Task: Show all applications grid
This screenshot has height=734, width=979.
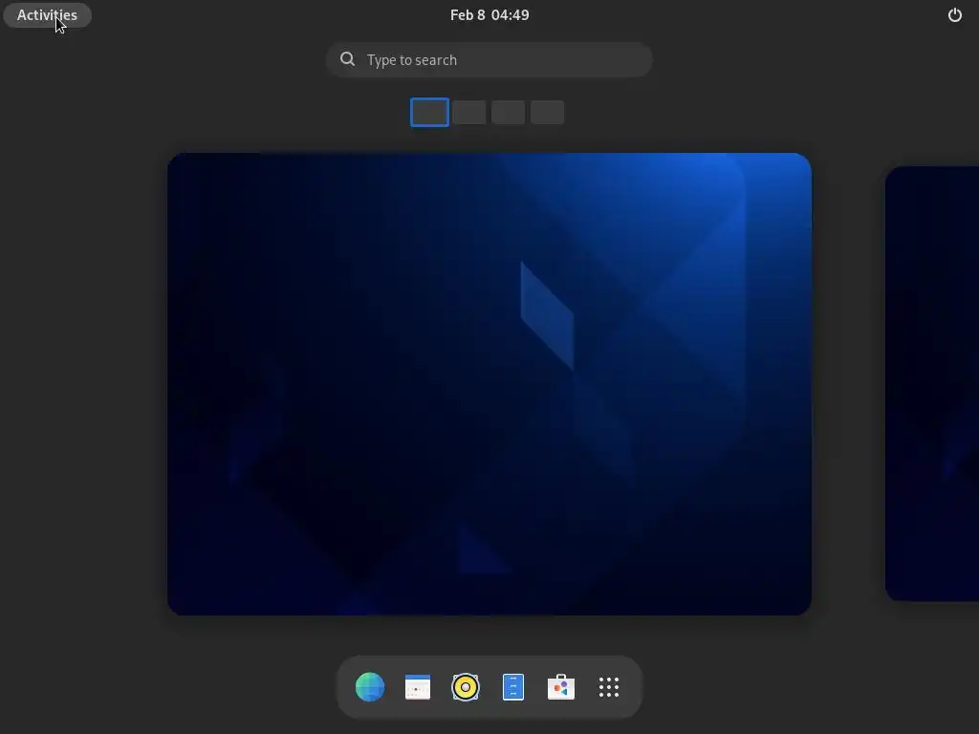Action: click(x=609, y=687)
